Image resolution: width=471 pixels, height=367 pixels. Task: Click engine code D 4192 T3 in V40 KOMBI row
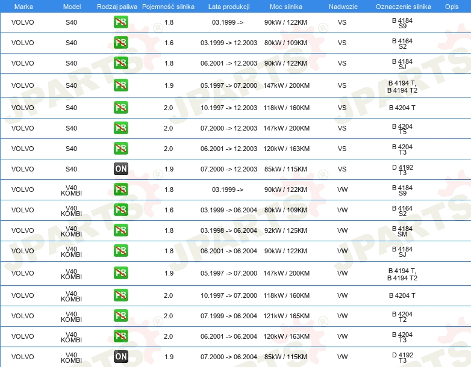pyautogui.click(x=402, y=358)
